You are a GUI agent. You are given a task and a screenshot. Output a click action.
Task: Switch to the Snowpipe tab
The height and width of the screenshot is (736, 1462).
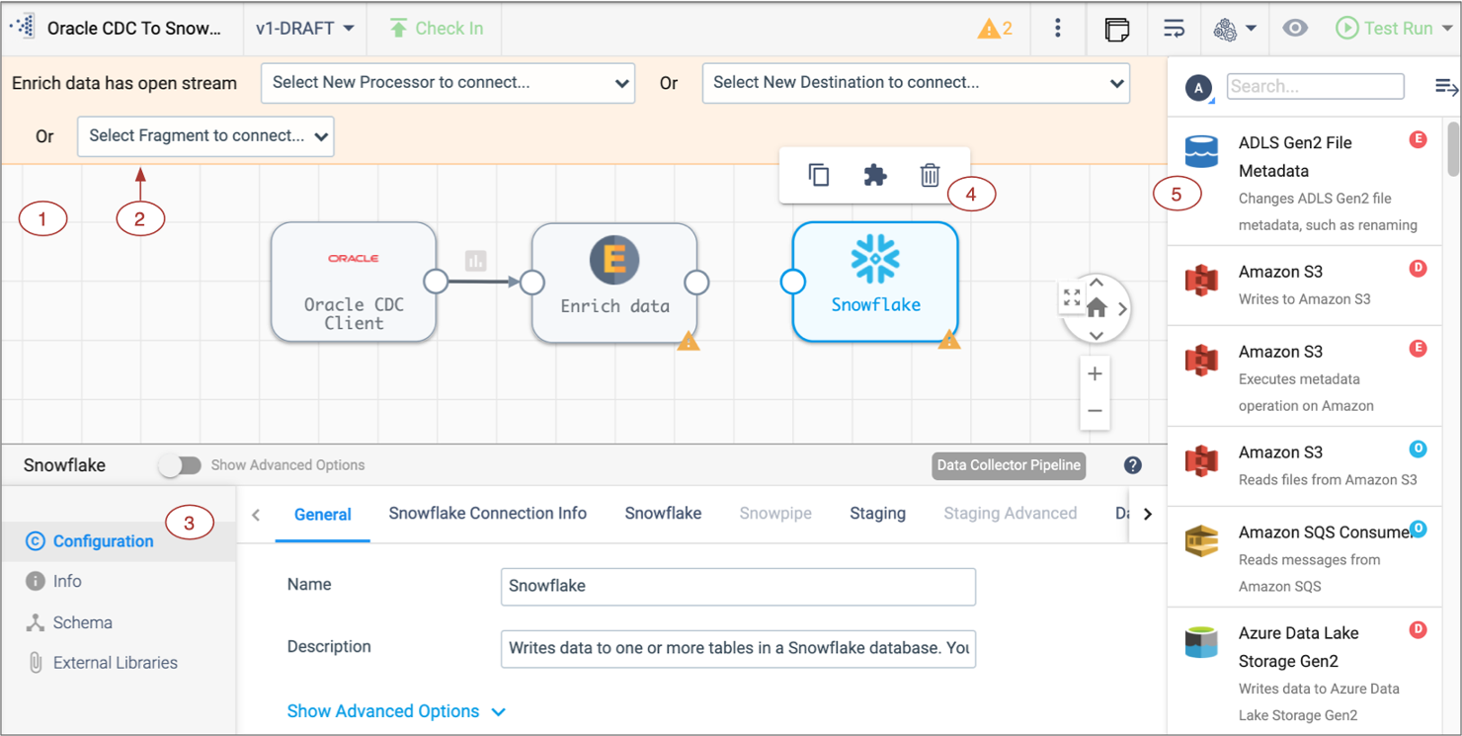coord(775,514)
